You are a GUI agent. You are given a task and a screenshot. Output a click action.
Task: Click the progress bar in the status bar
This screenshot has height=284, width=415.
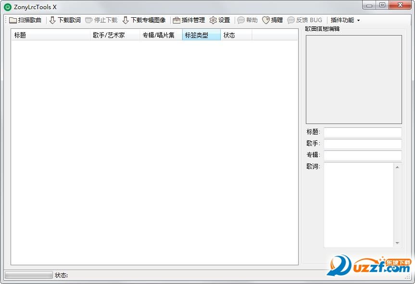pos(27,275)
